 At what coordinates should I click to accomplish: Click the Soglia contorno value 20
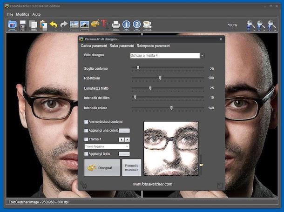[212, 69]
